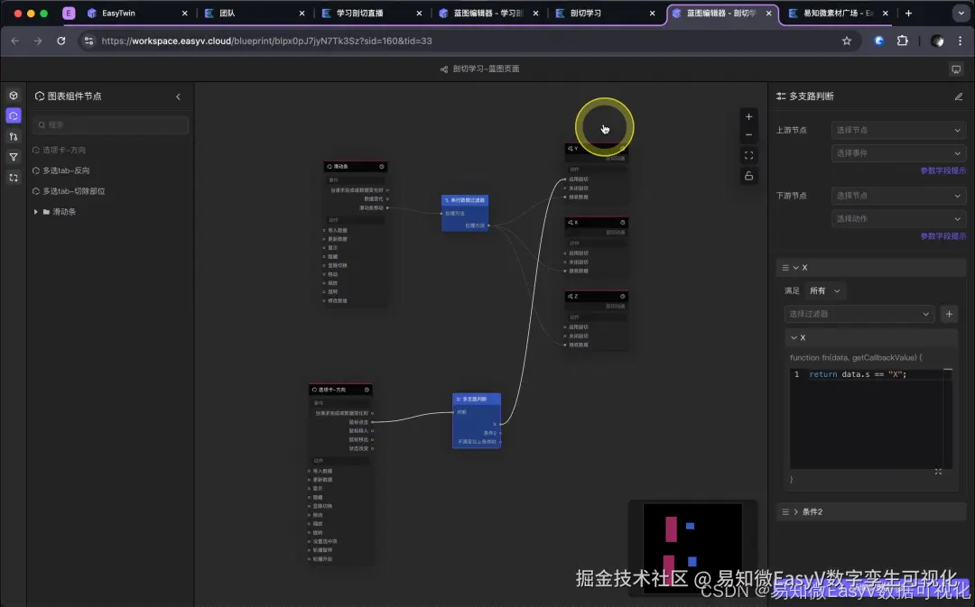The height and width of the screenshot is (607, 975).
Task: Open the 3D cube components sidebar icon
Action: [x=13, y=96]
